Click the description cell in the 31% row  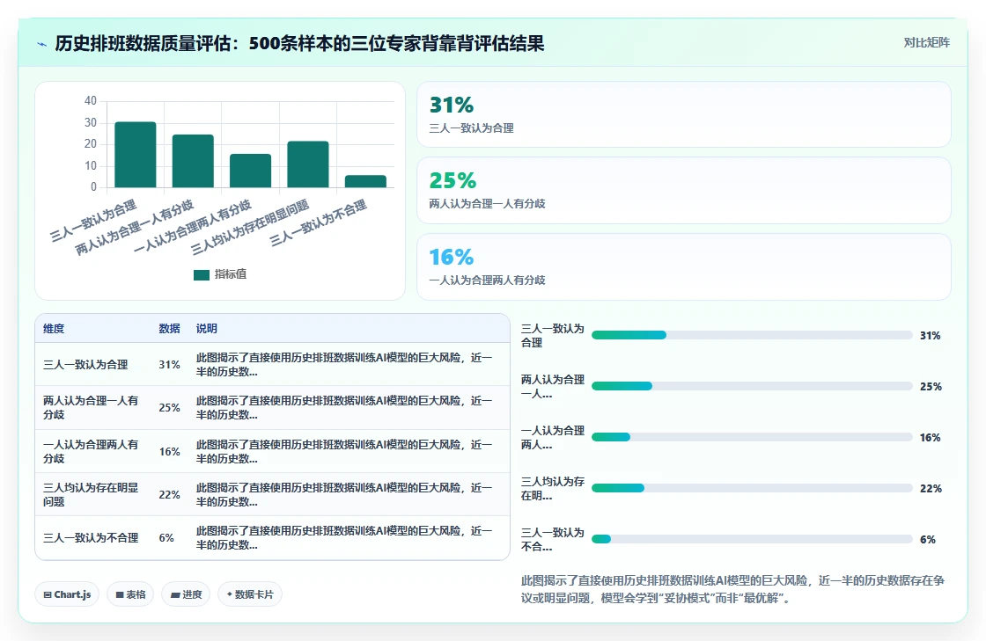point(344,365)
